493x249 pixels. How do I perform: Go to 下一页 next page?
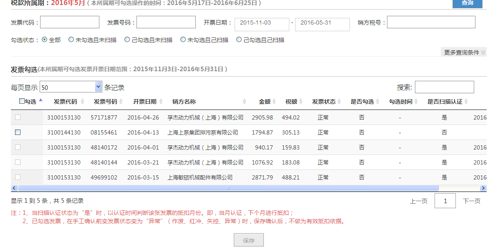coord(471,201)
